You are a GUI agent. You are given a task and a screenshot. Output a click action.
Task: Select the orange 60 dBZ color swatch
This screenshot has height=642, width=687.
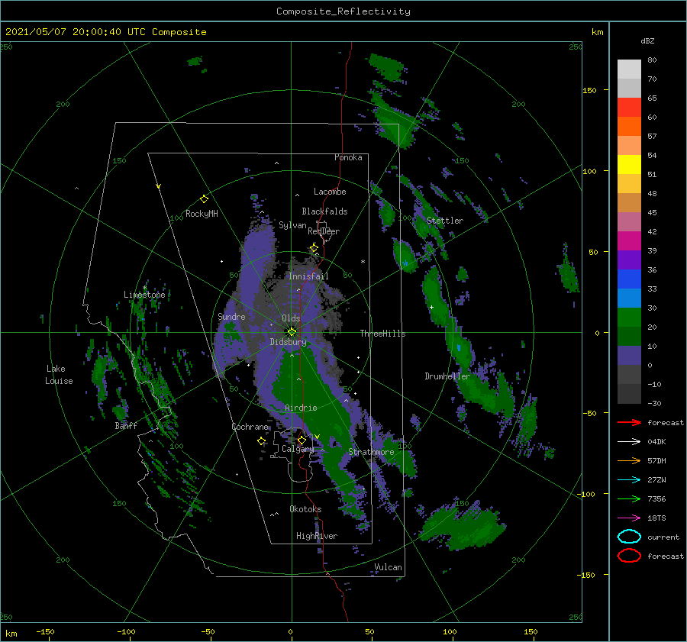(x=629, y=126)
